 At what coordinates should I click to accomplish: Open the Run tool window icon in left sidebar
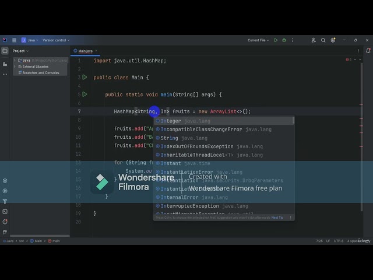(x=5, y=191)
